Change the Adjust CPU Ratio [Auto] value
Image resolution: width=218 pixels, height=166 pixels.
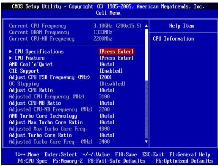pyautogui.click(x=107, y=90)
